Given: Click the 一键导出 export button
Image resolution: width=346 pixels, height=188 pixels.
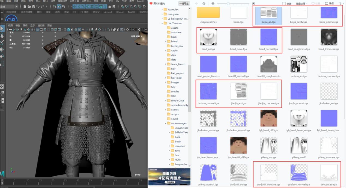Looking at the screenshot, I should pos(184,4).
